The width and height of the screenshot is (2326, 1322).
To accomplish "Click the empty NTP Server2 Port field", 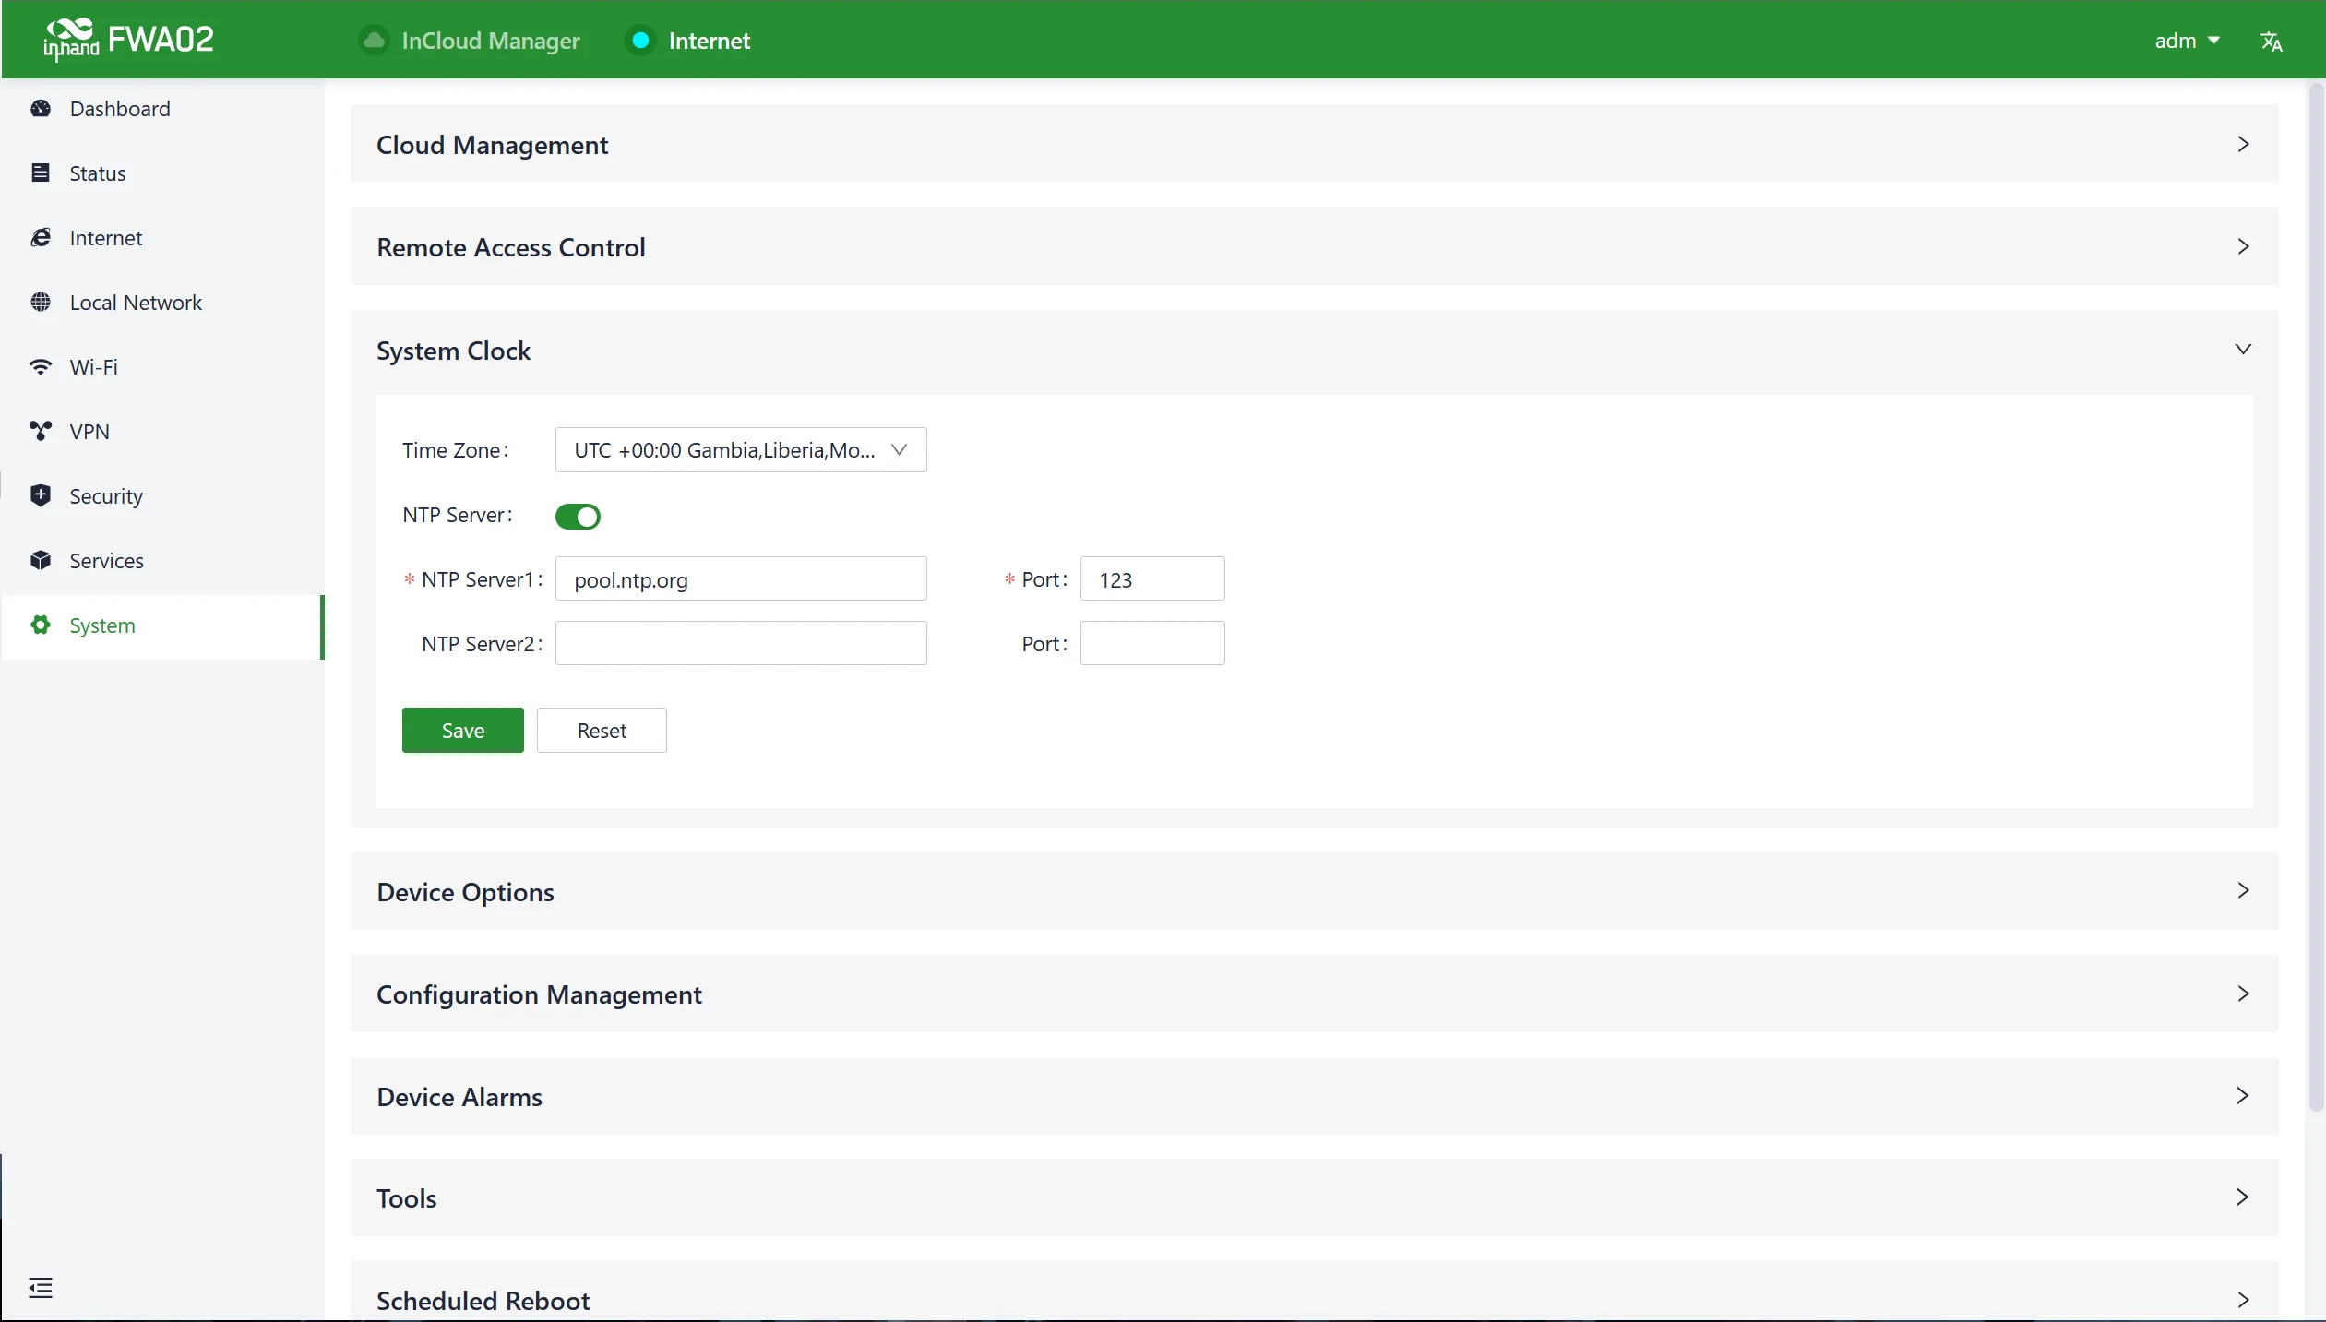I will coord(1152,644).
